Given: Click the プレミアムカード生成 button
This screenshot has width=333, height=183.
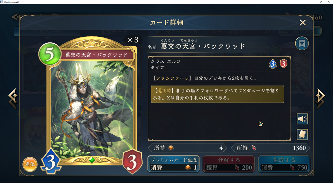Looking at the screenshot, I should point(173,164).
